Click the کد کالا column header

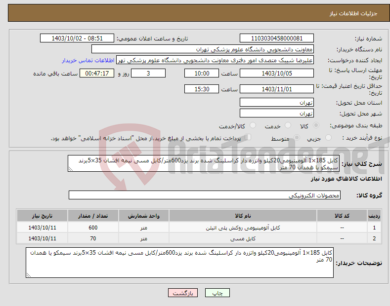[x=342, y=216]
